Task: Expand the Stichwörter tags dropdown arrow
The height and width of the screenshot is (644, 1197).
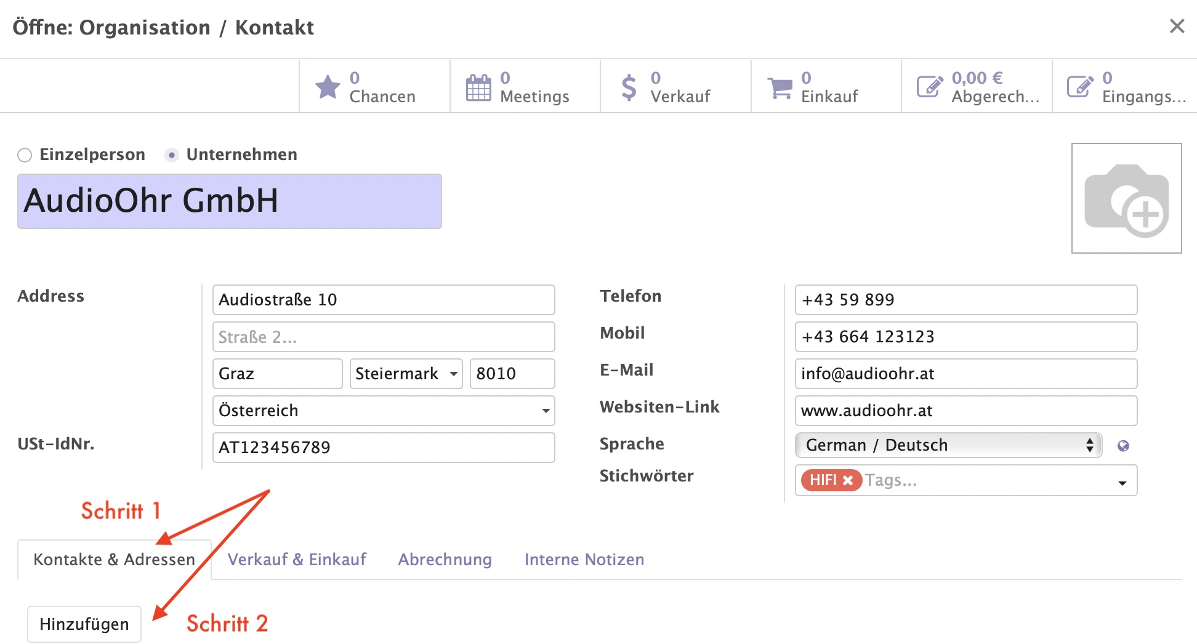Action: [x=1122, y=483]
